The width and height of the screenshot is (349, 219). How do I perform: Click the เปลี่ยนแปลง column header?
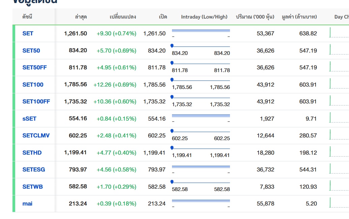pyautogui.click(x=123, y=17)
